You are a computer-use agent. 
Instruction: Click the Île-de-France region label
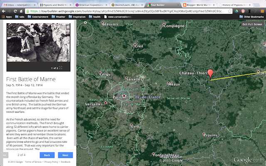click(x=148, y=97)
